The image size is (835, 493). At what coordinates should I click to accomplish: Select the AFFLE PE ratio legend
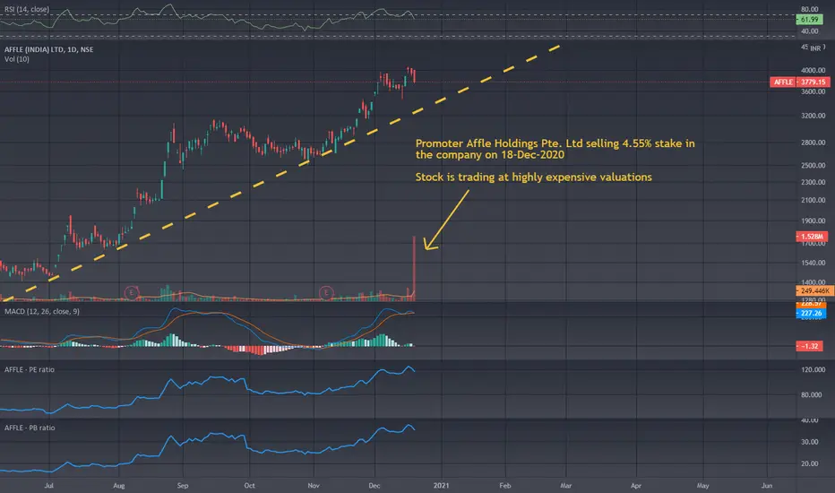pyautogui.click(x=30, y=369)
